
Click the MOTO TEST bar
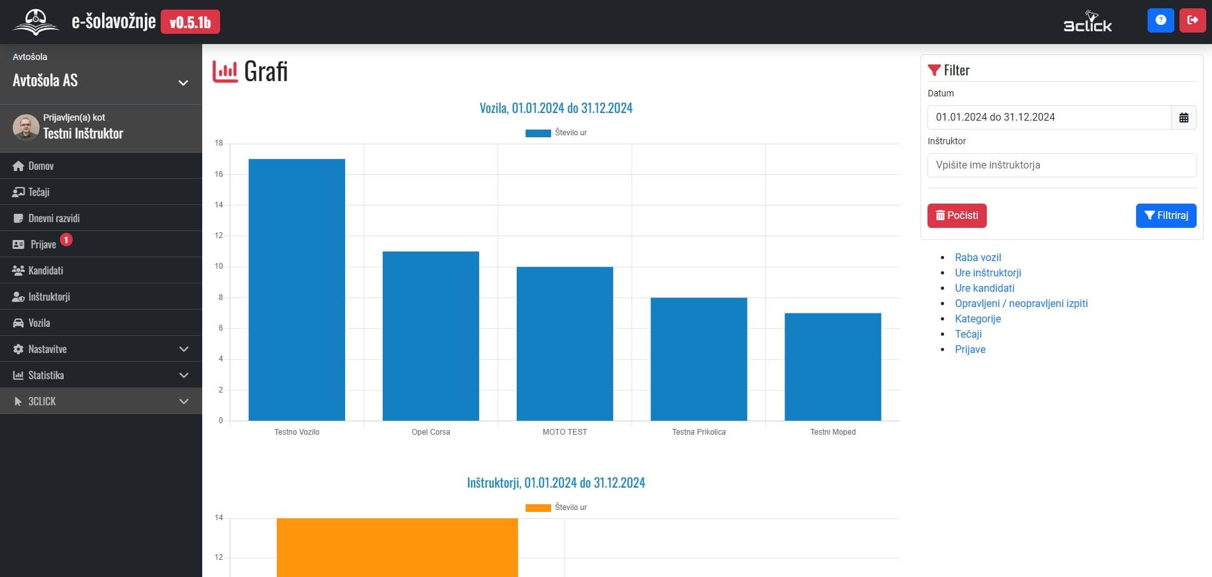pos(565,343)
